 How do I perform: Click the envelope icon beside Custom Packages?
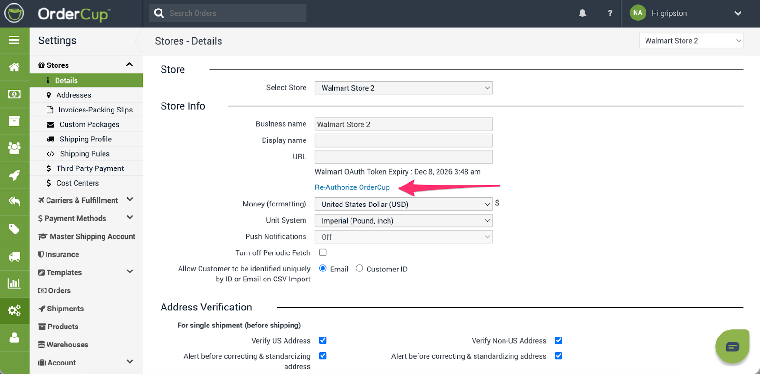click(50, 124)
